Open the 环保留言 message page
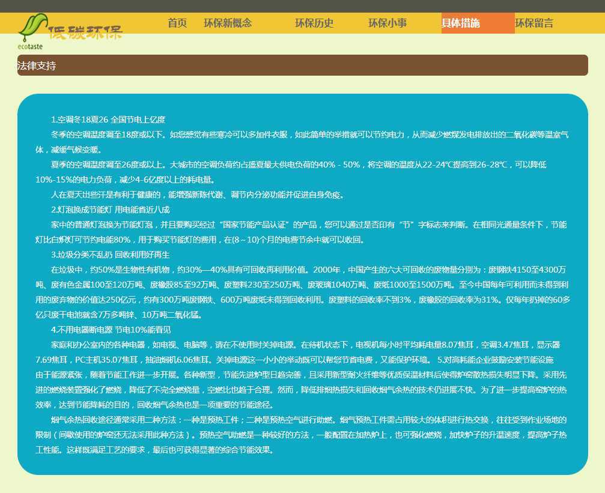The height and width of the screenshot is (493, 605). (x=534, y=23)
